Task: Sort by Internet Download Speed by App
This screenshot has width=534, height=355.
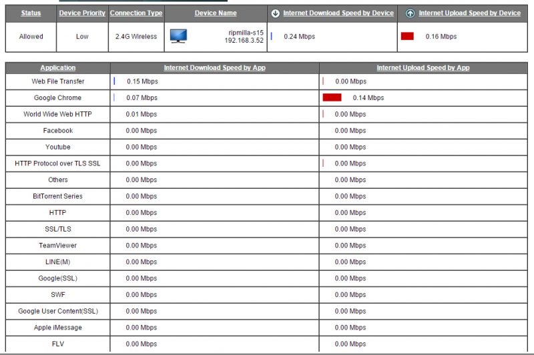Action: tap(214, 68)
